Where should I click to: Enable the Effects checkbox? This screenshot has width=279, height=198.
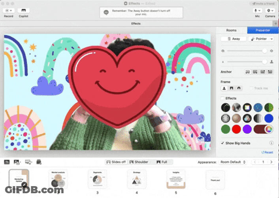(x=222, y=98)
